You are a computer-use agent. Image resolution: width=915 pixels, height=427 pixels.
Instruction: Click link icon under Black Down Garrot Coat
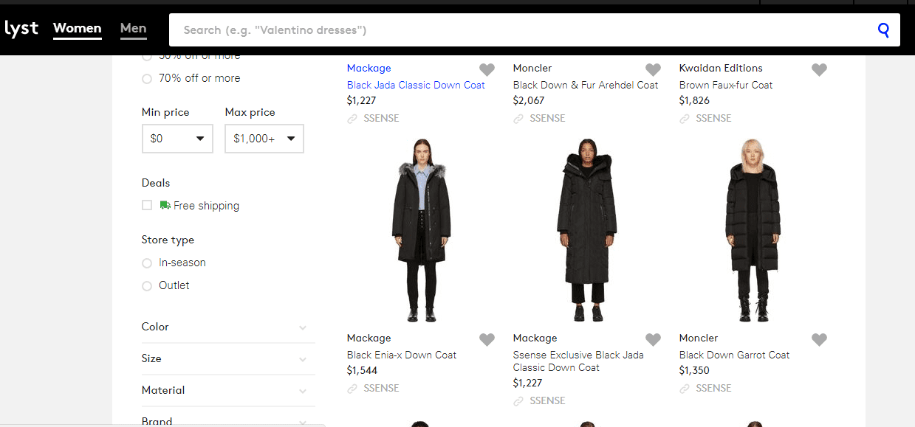click(x=685, y=388)
